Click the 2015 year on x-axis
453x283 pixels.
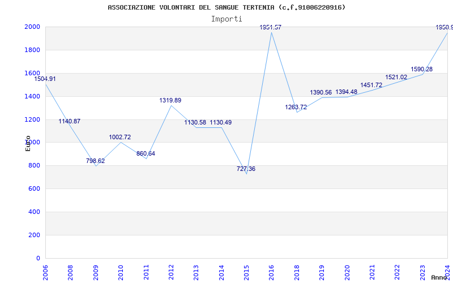(246, 271)
